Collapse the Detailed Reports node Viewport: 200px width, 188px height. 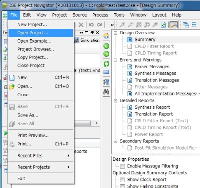click(x=115, y=101)
